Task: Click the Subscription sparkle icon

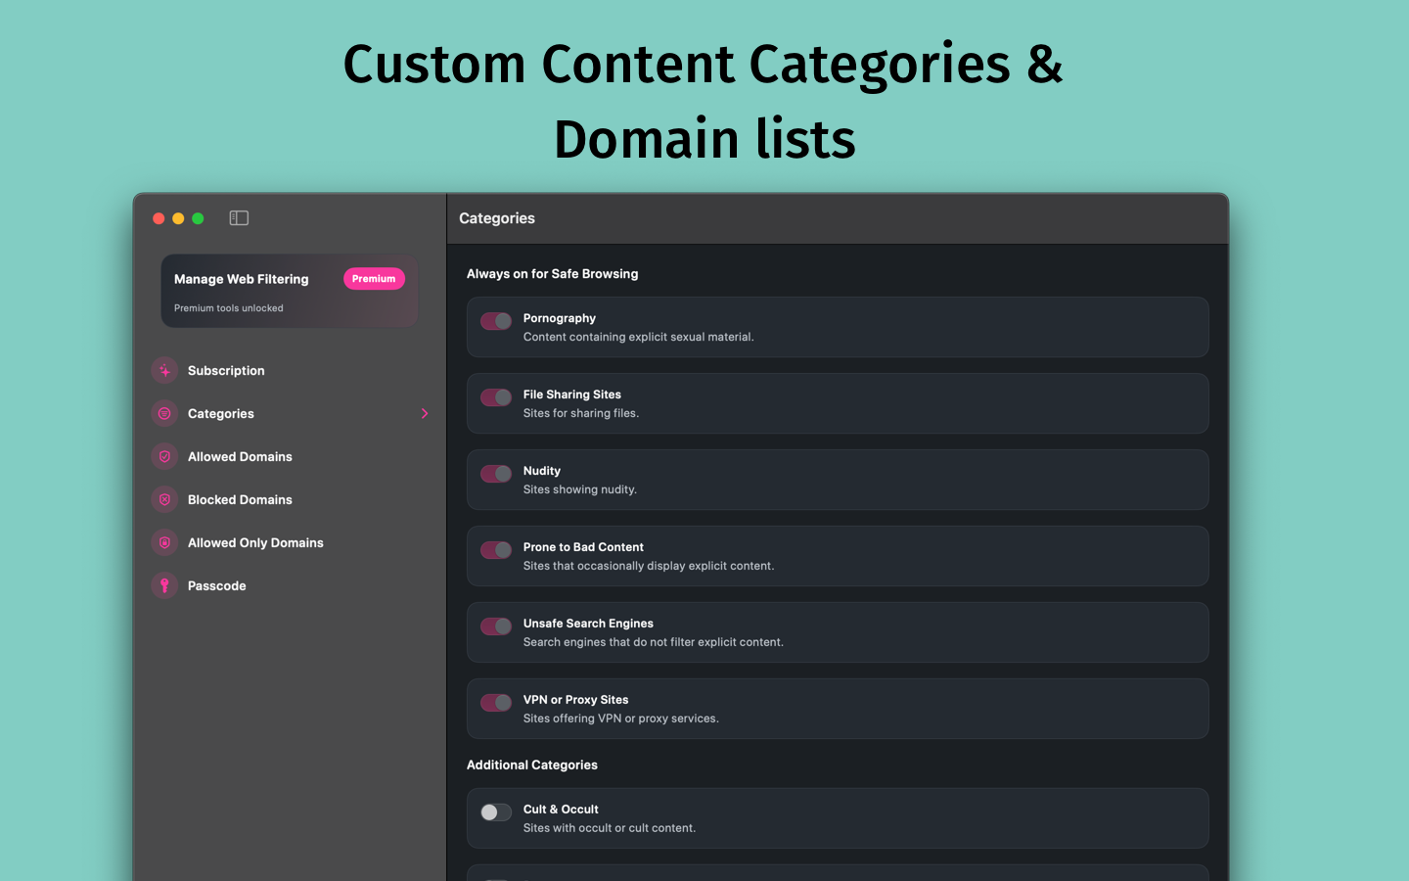Action: (x=164, y=371)
